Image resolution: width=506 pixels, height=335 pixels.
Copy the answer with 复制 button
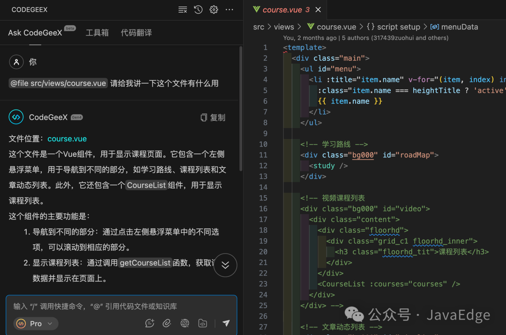(213, 117)
